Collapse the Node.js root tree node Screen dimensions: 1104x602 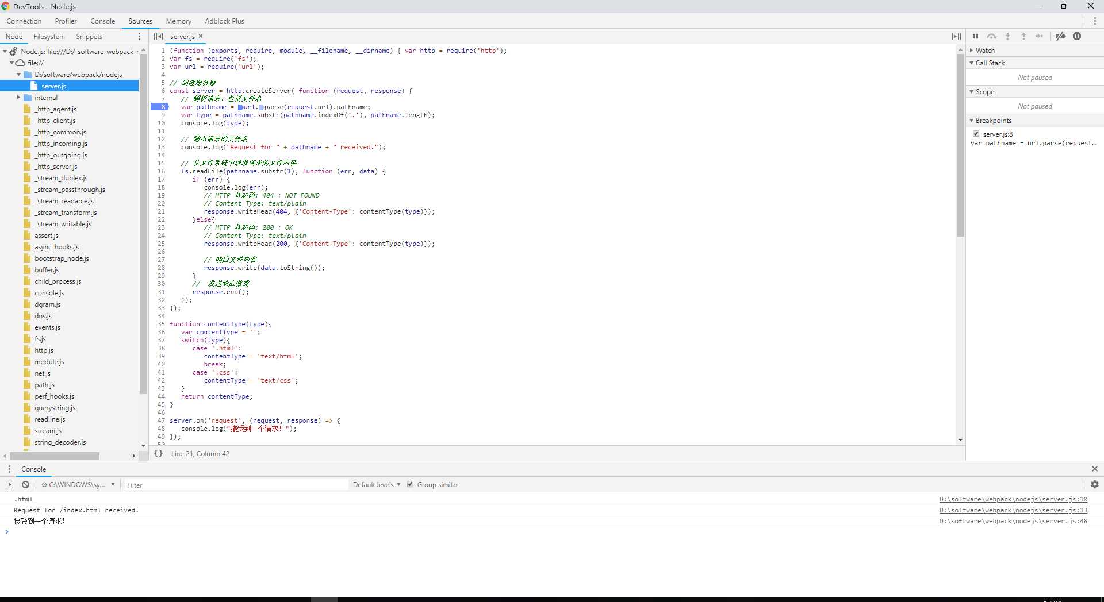(x=5, y=51)
